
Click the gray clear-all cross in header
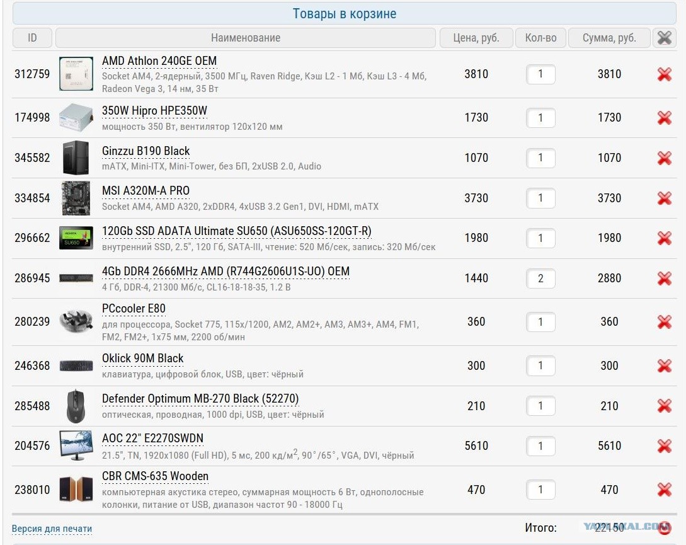coord(664,38)
